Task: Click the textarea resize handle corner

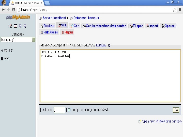Action: pos(180,101)
